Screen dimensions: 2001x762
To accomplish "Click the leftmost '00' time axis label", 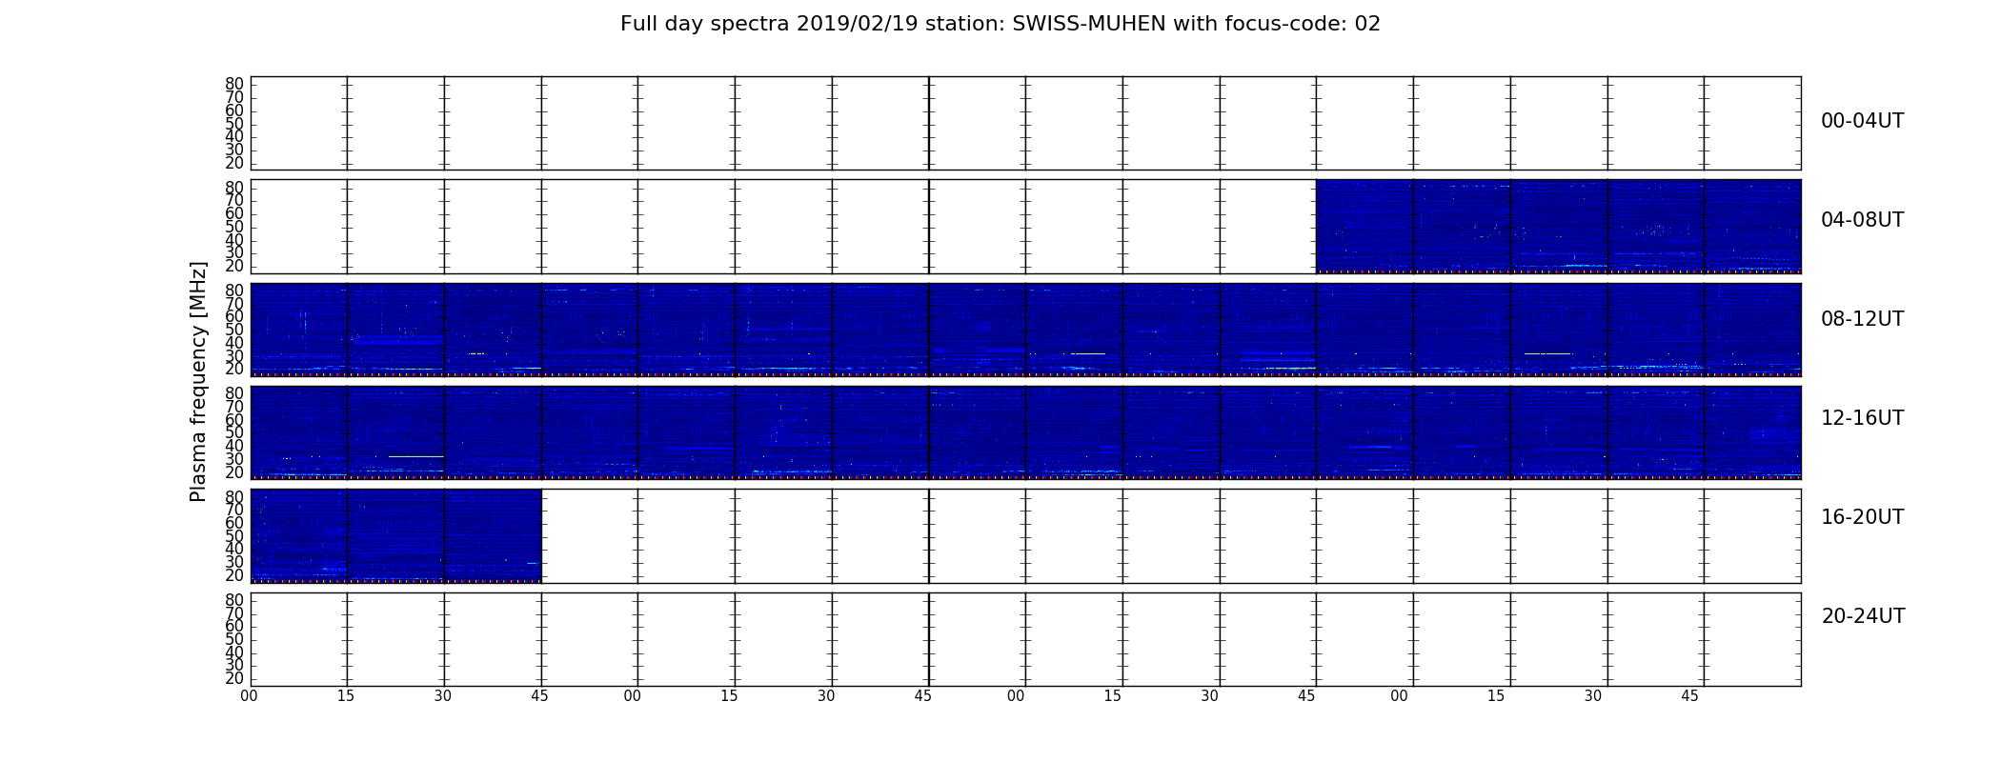I will [x=249, y=696].
